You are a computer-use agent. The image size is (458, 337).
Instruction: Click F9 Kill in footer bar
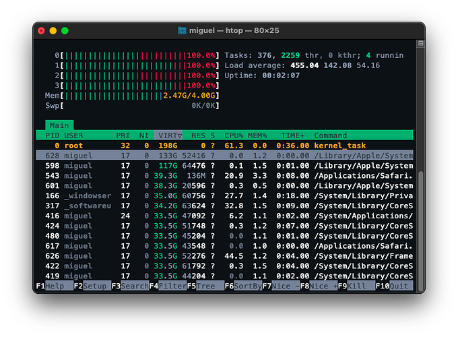click(x=357, y=286)
